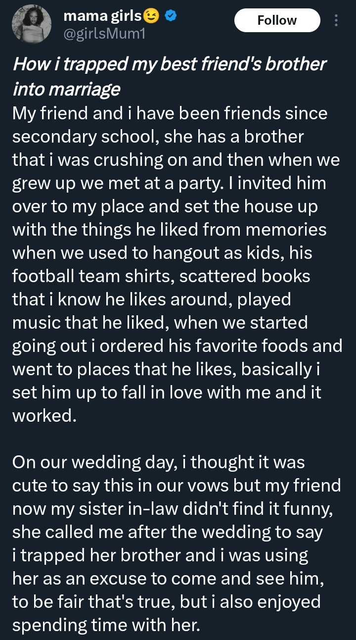Click the @girlsMum1 handle
The width and height of the screenshot is (356, 640).
coord(104,34)
